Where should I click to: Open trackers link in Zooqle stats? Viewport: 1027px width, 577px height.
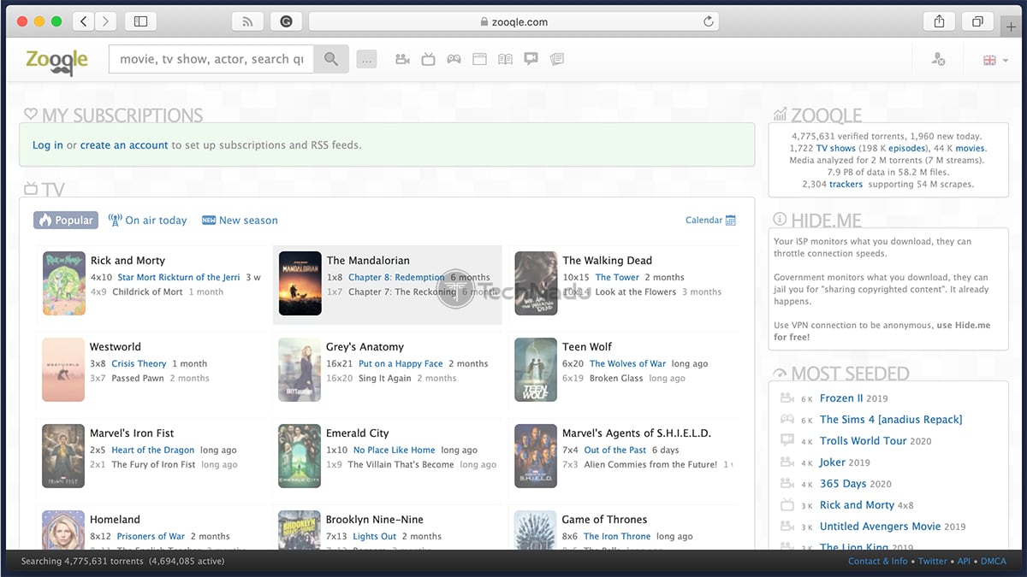(x=846, y=185)
